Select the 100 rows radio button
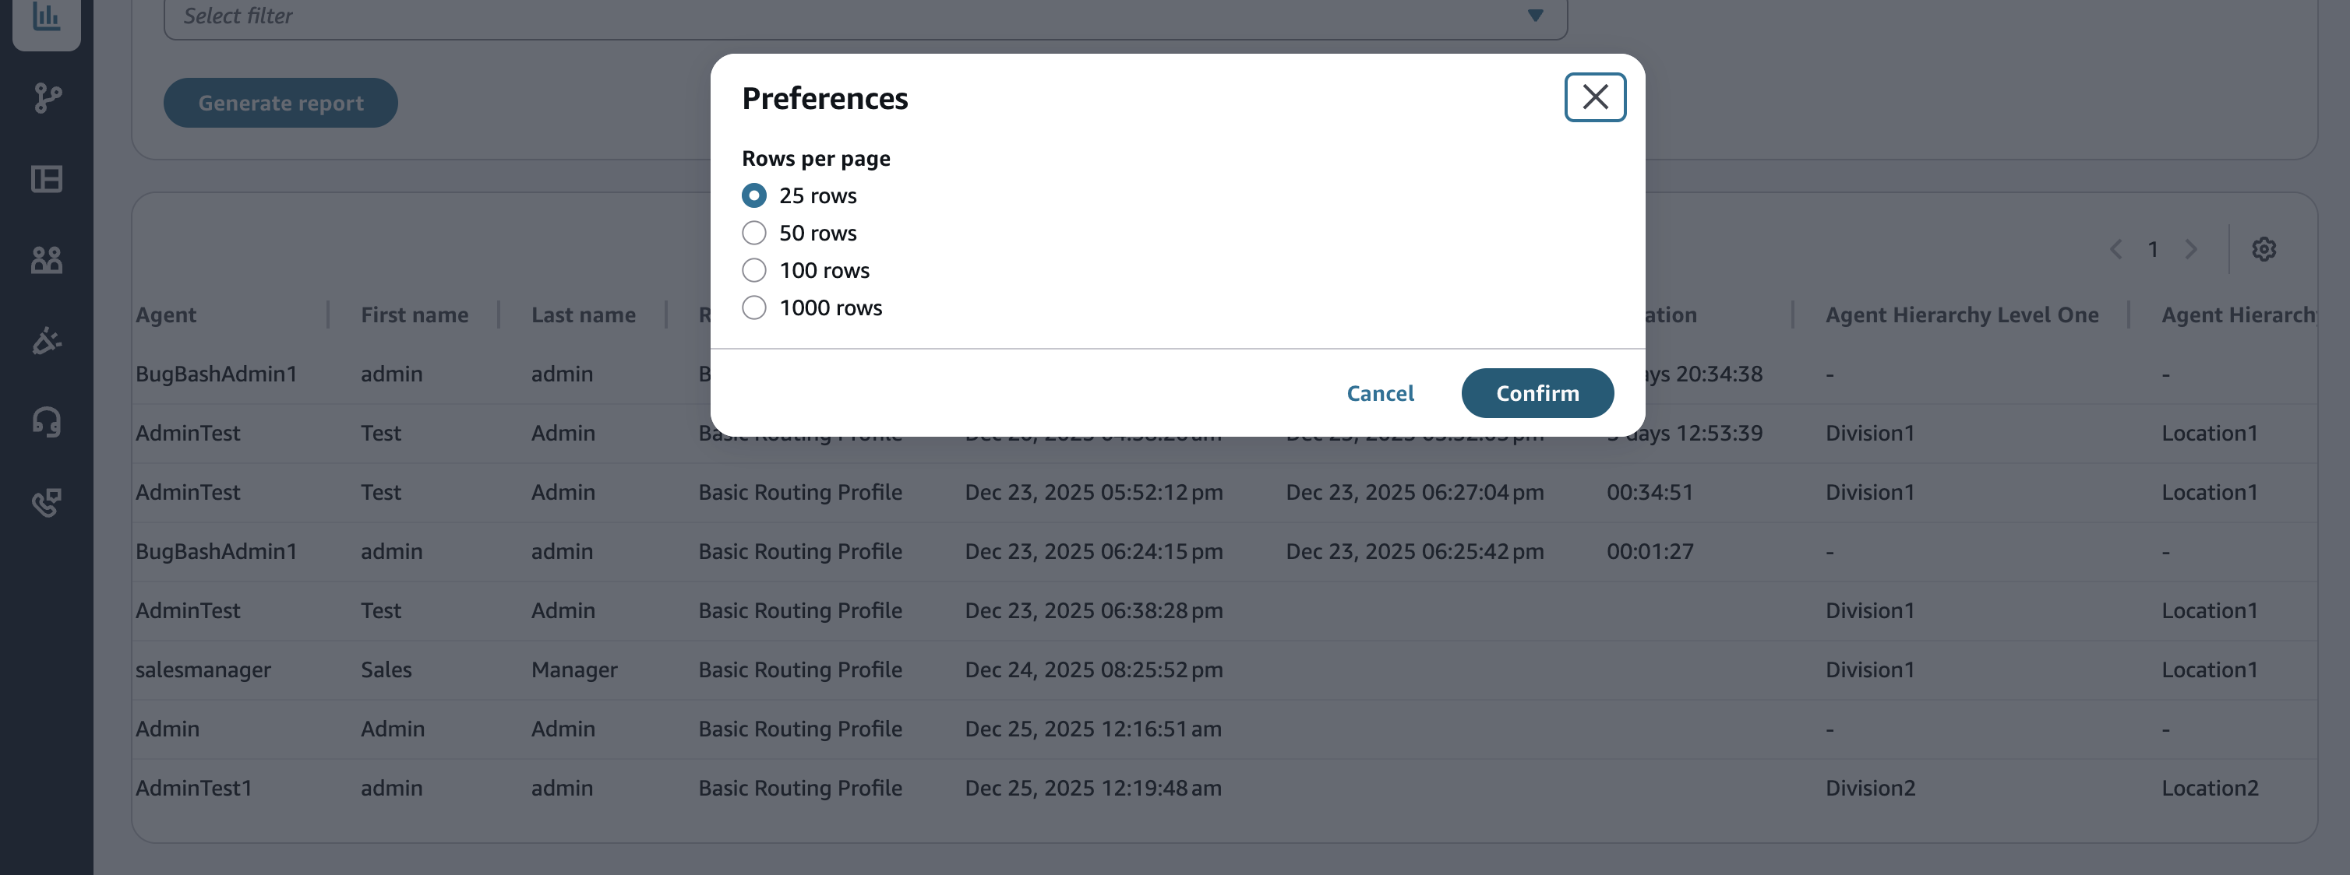Screen dimensions: 2350x875 (x=753, y=270)
